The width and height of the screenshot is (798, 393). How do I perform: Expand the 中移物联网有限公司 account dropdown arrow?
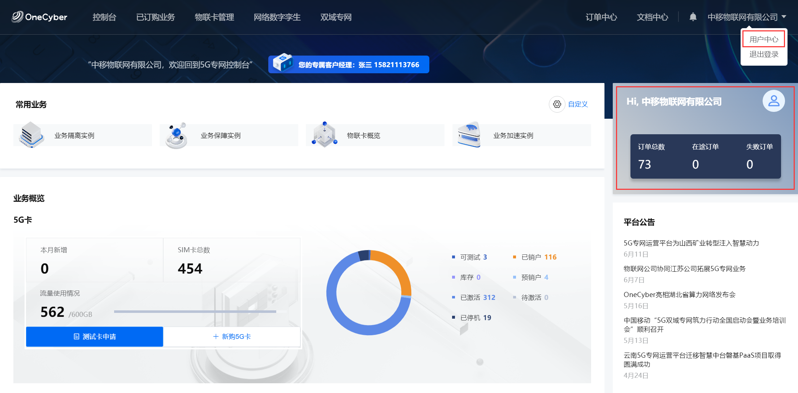point(784,17)
